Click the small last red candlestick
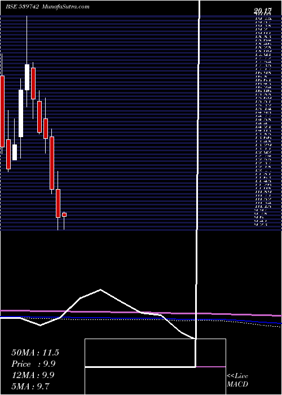 tap(64, 214)
